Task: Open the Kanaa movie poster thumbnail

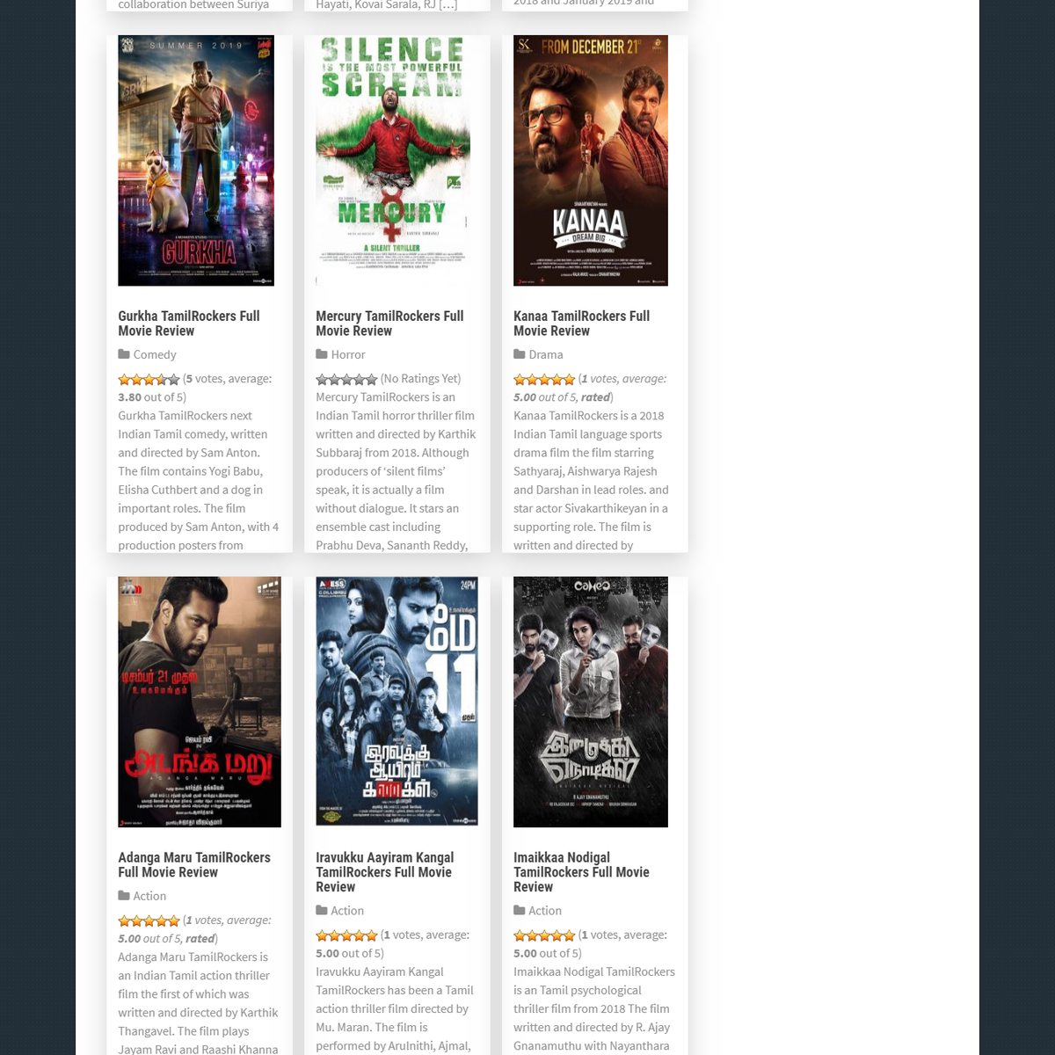Action: click(591, 160)
